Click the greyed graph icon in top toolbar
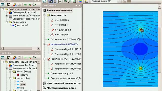 click(125, 1)
